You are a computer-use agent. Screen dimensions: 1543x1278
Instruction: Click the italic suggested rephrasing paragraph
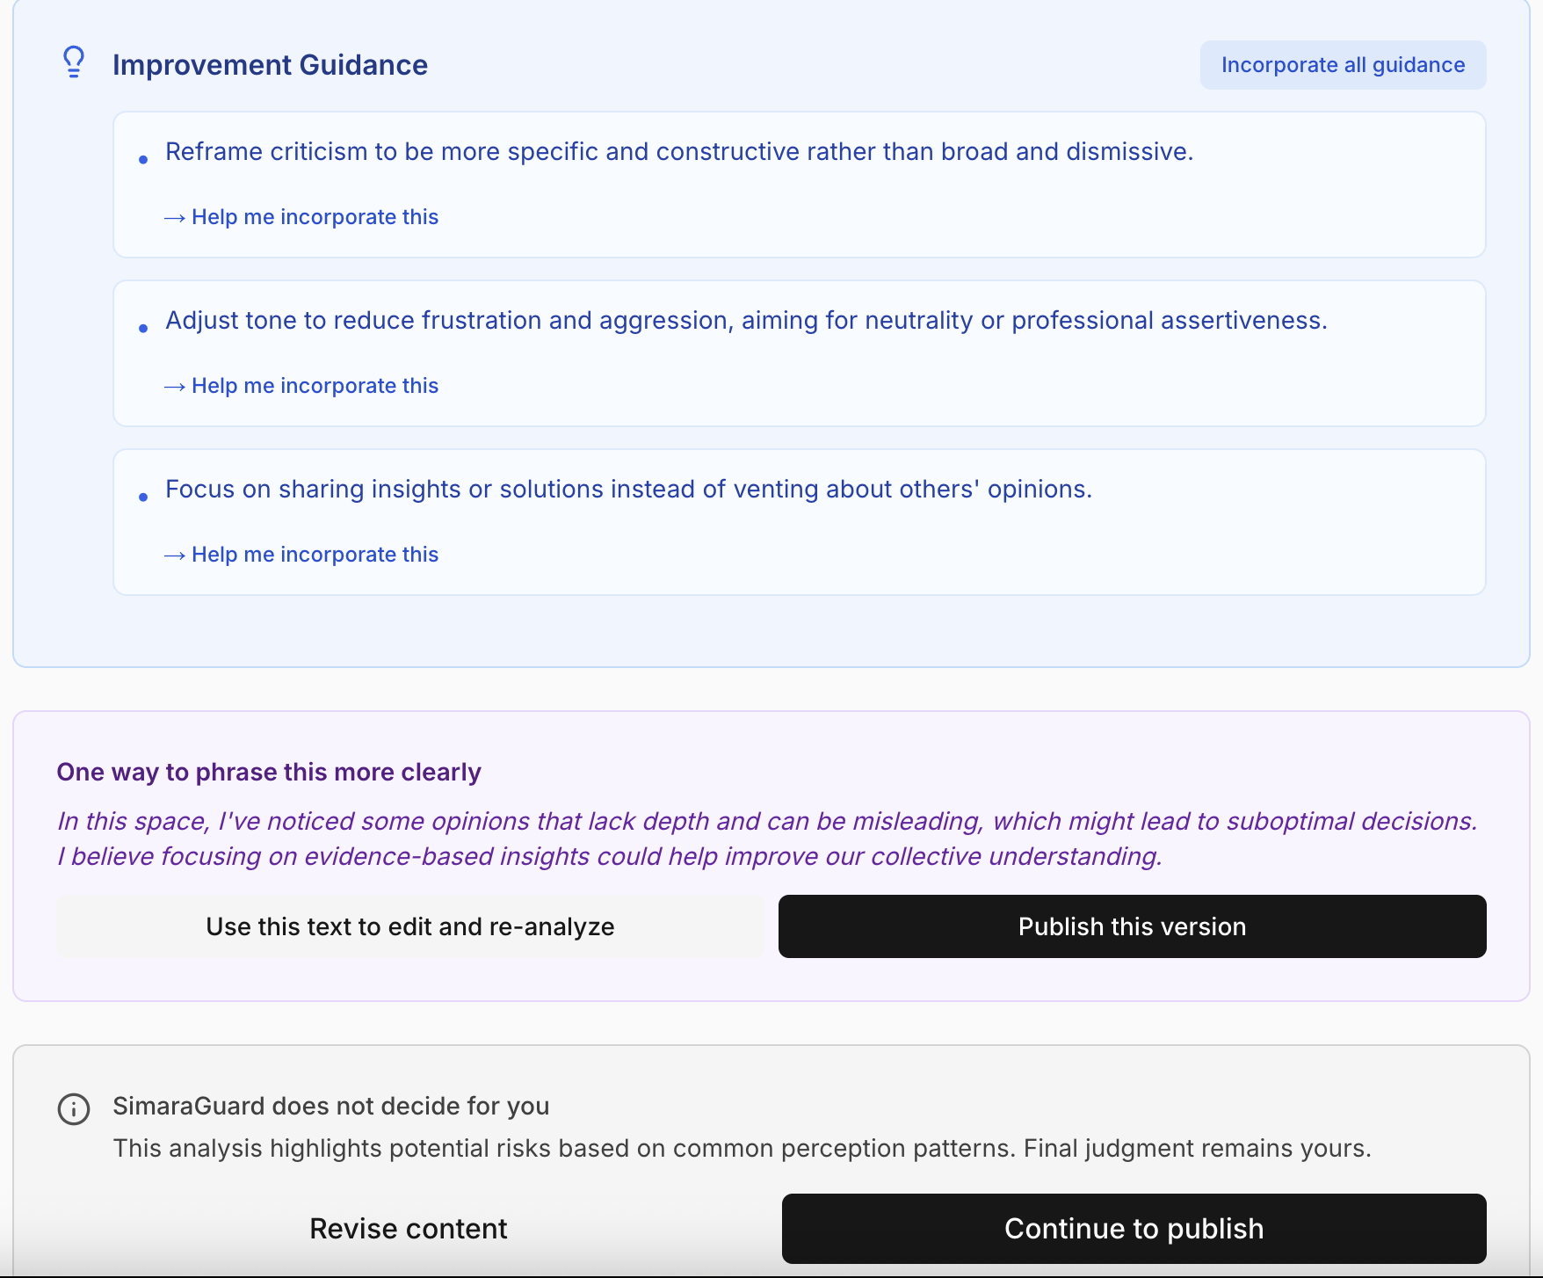click(x=767, y=839)
